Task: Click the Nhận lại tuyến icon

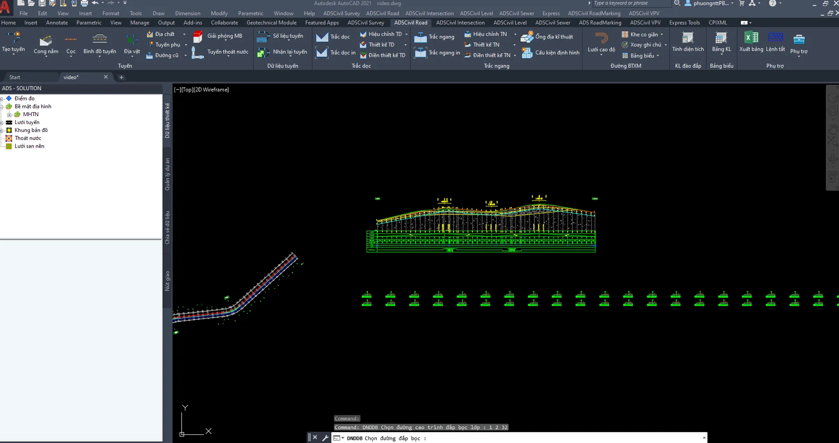Action: tap(263, 52)
